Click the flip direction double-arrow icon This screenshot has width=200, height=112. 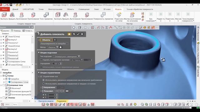67,91
